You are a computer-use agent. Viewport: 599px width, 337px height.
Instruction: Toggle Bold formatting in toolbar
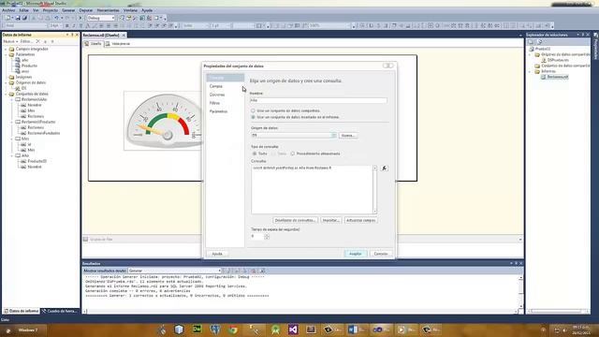pos(66,26)
